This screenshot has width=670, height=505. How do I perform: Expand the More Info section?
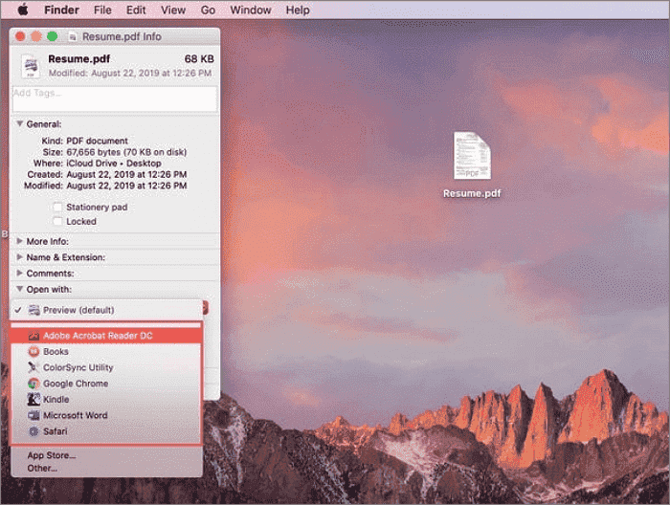point(20,241)
